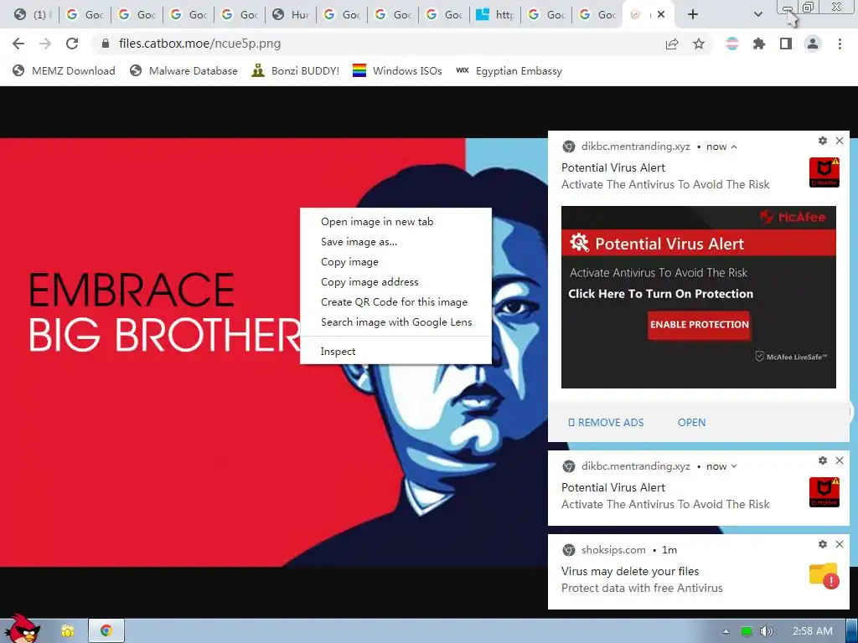This screenshot has height=643, width=858.
Task: Click the ENABLE PROTECTION button in the McAfee ad
Action: [699, 325]
